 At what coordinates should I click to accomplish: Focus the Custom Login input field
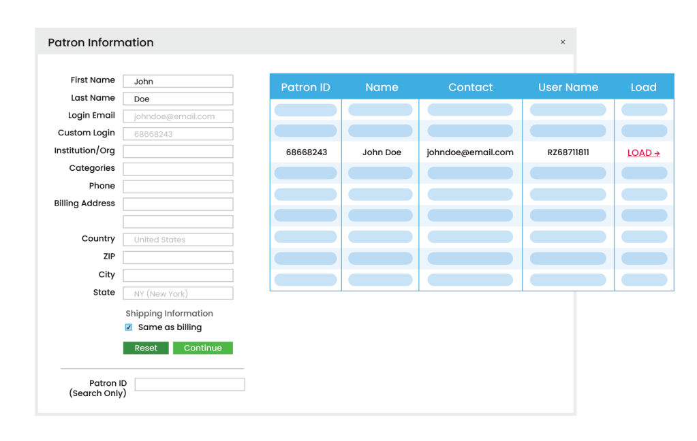tap(178, 133)
